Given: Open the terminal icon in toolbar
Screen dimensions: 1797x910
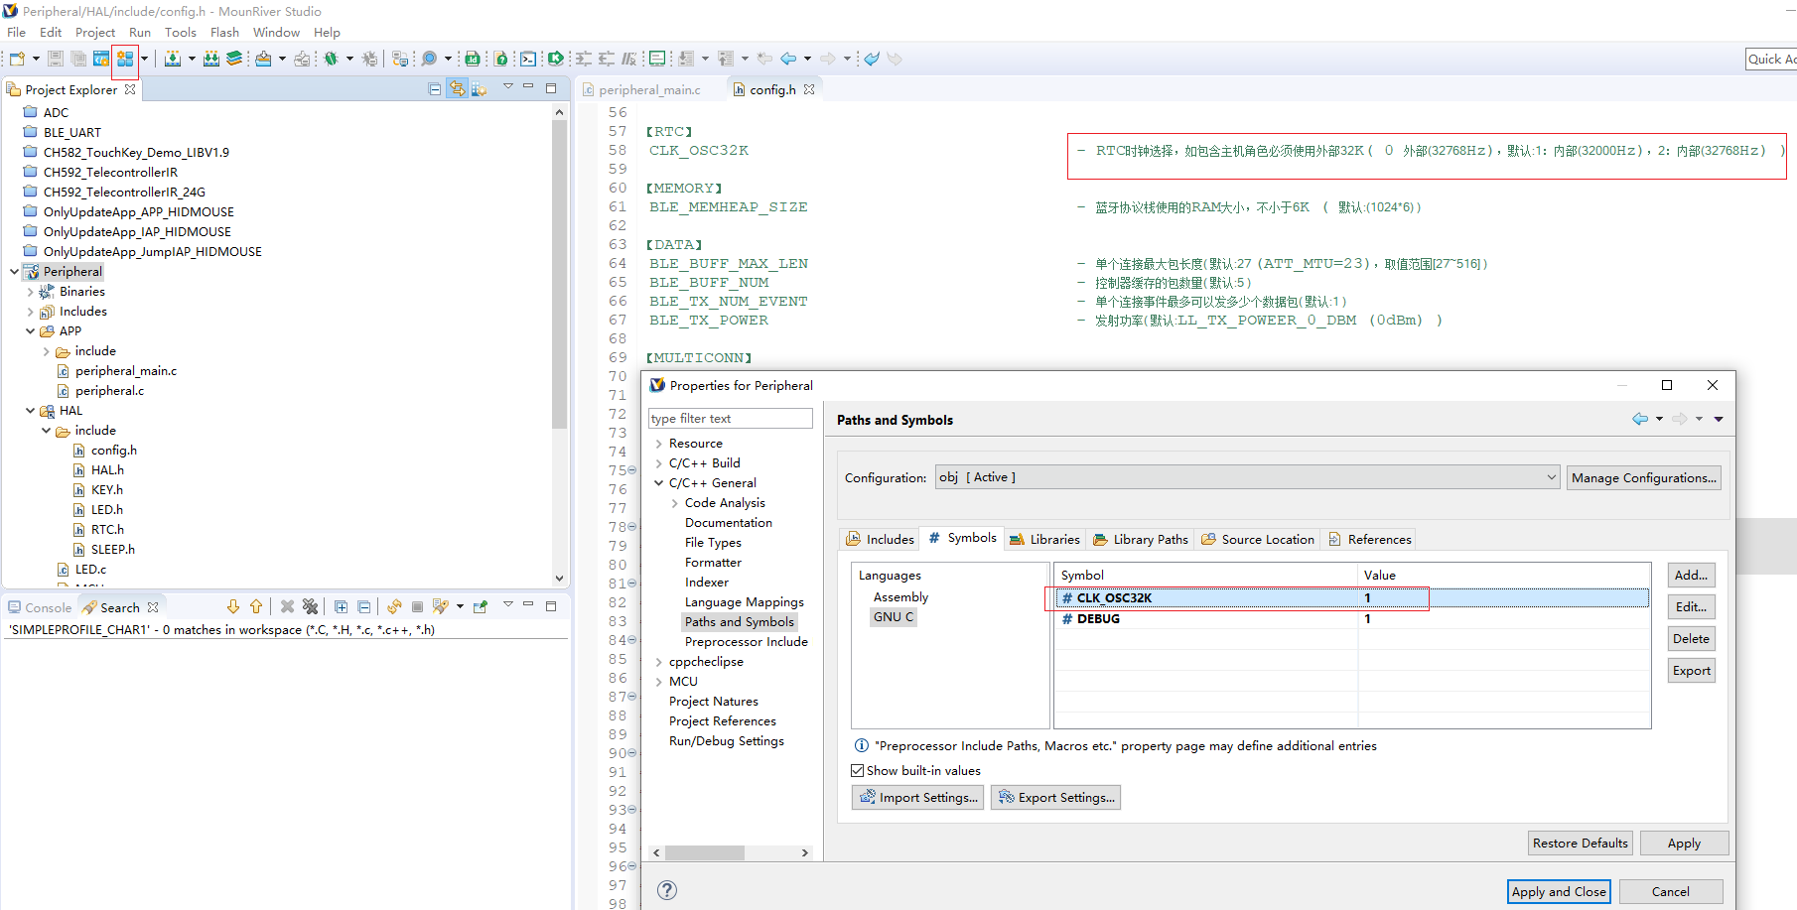Looking at the screenshot, I should 528,59.
